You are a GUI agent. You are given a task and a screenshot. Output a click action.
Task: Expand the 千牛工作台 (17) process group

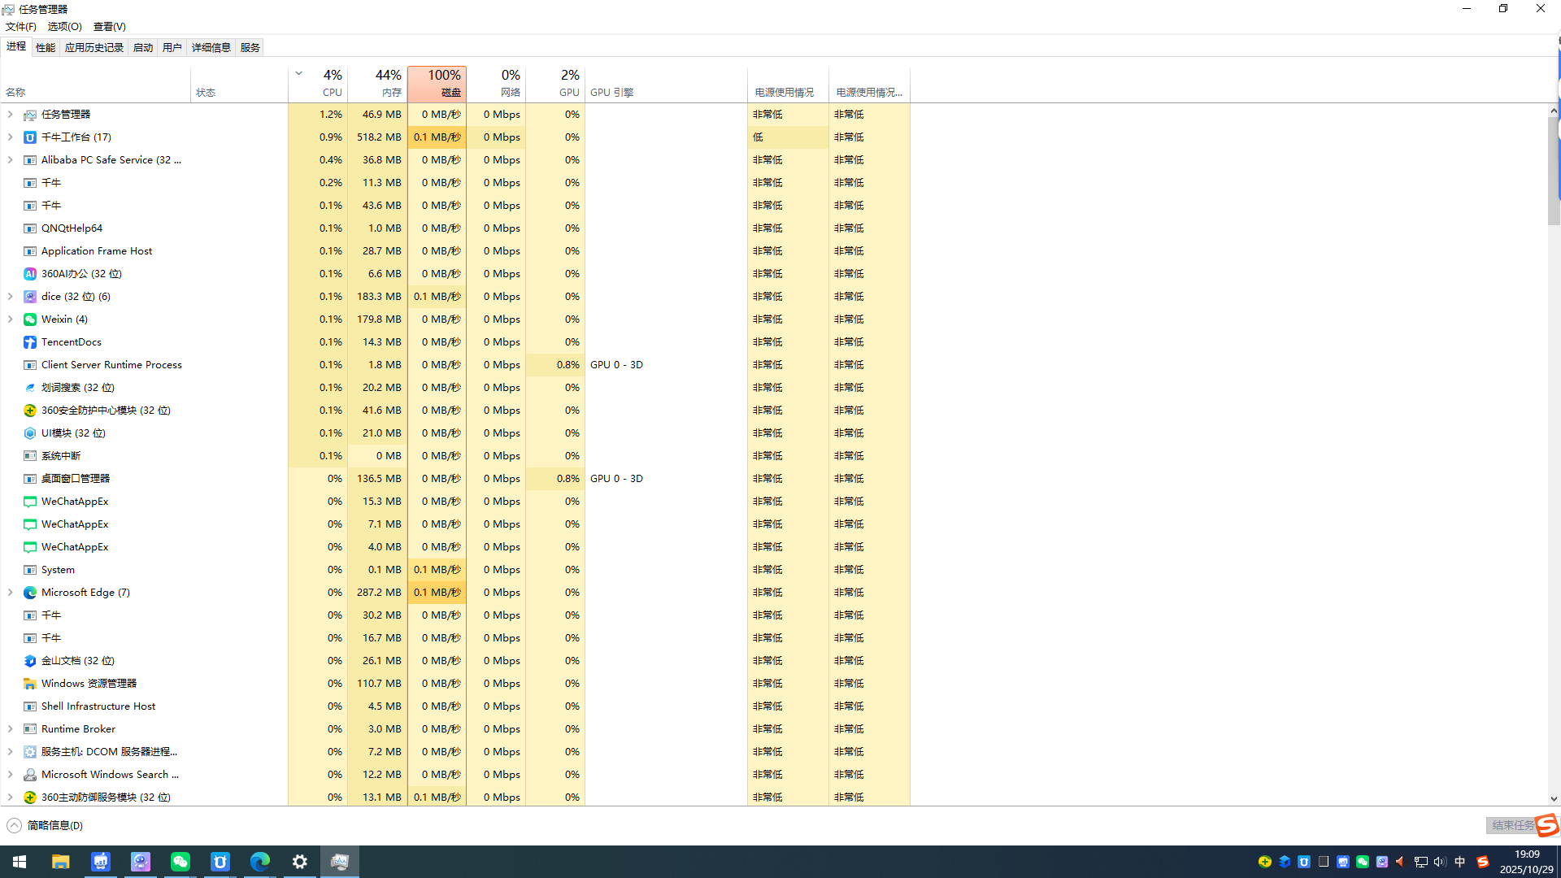tap(10, 137)
